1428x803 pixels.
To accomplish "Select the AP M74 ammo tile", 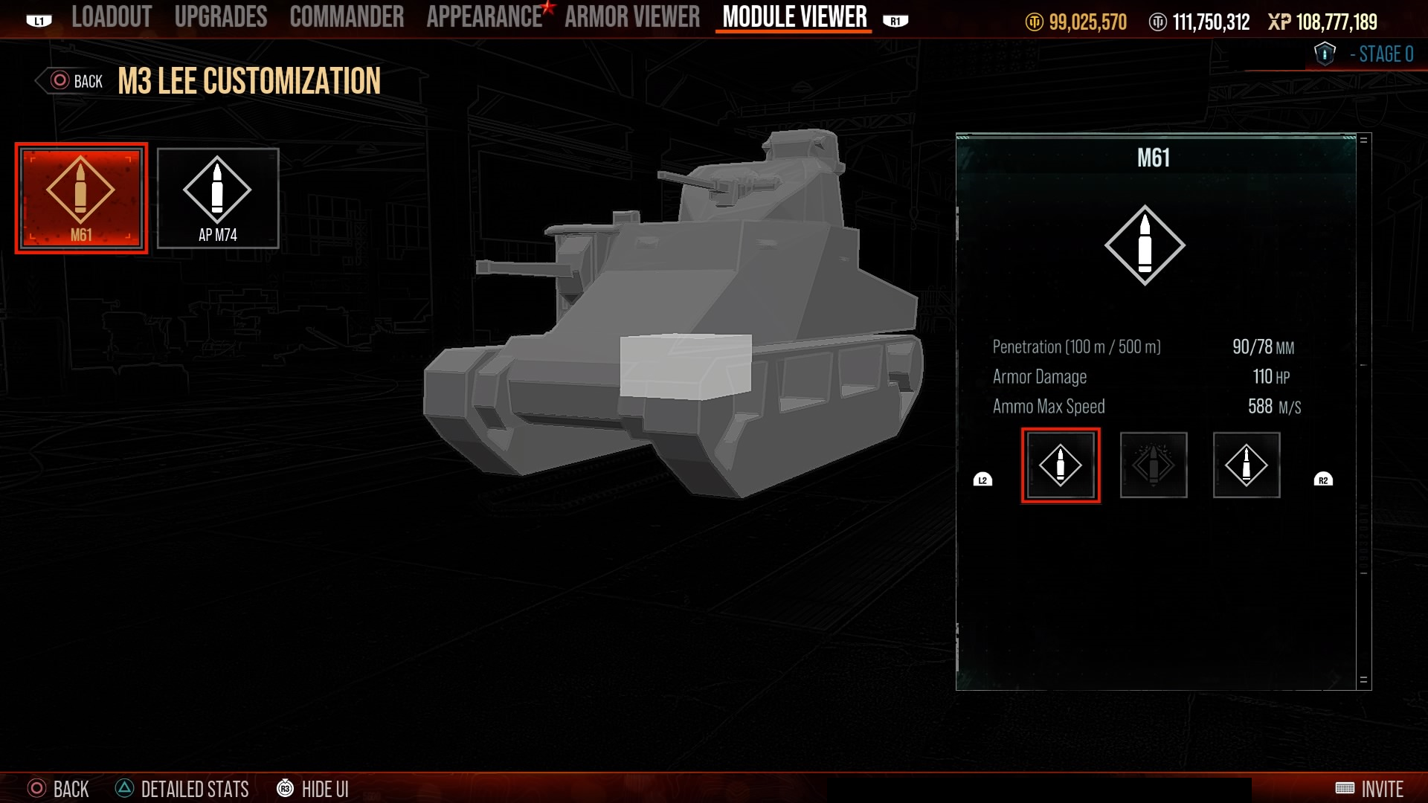I will [x=218, y=198].
